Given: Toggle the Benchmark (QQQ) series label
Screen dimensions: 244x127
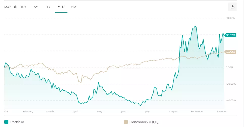Looking at the screenshot, I should click(x=144, y=122).
